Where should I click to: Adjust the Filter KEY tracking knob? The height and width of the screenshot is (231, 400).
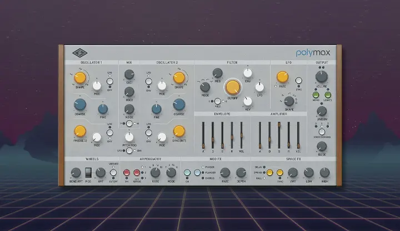(x=247, y=101)
